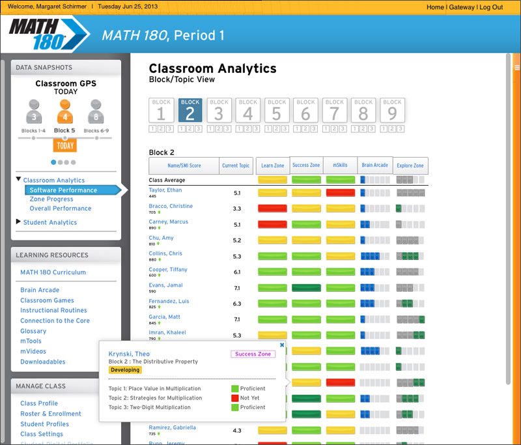This screenshot has height=445, width=521.
Task: Open student Bracco, Christine
Action: [x=171, y=206]
